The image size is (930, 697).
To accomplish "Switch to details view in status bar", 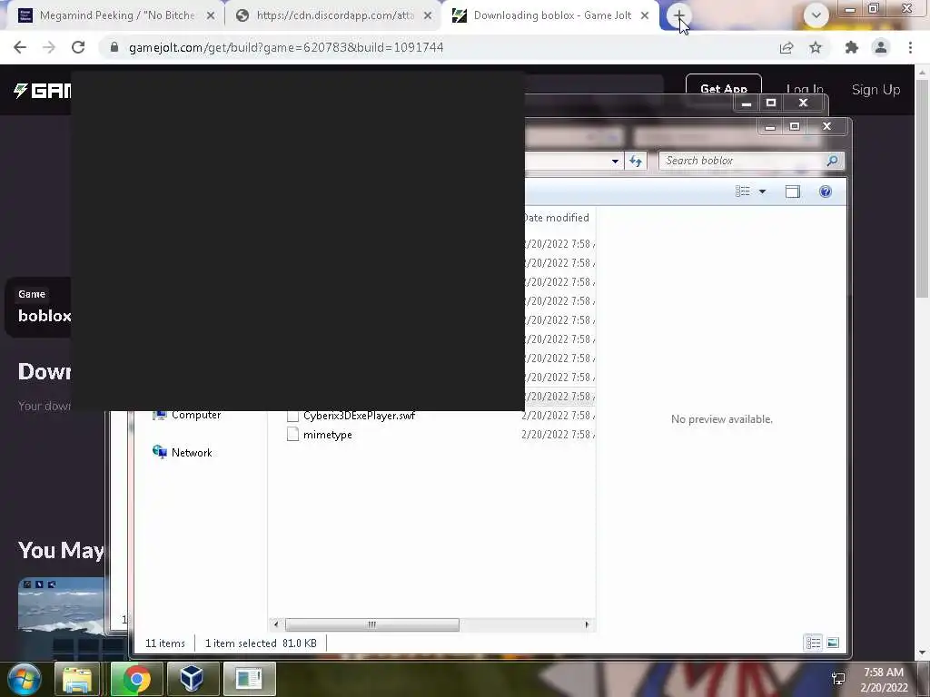I will [x=813, y=643].
